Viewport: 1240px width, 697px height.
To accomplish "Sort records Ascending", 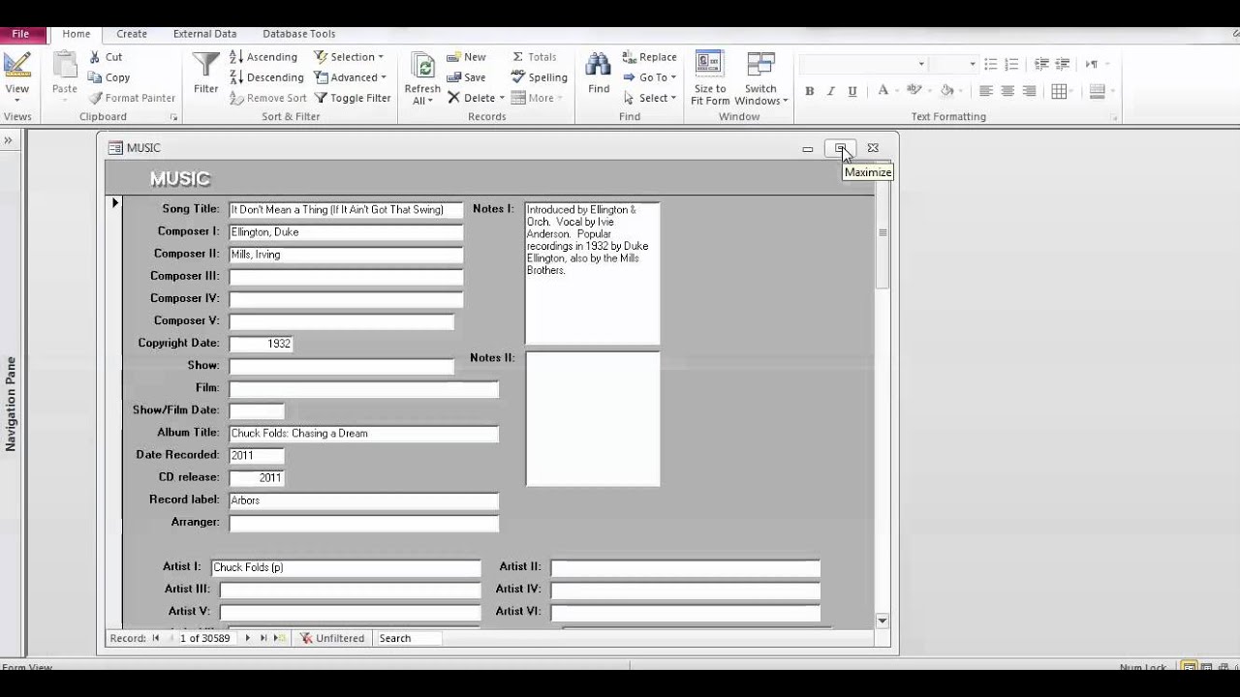I will (263, 57).
